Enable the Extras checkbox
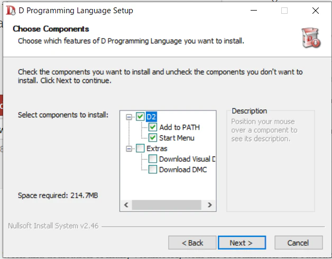The image size is (332, 259). [x=140, y=148]
